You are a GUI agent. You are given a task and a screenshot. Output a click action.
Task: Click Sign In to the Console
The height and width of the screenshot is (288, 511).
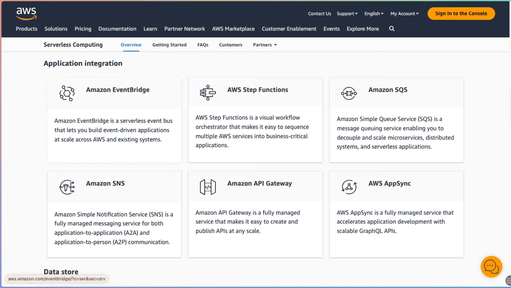(461, 13)
